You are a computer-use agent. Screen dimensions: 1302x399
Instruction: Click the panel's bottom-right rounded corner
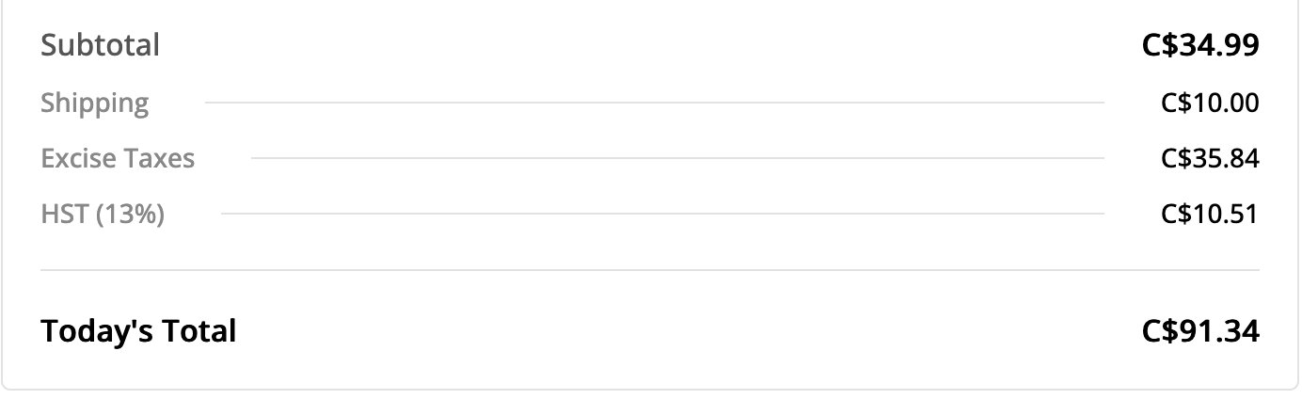pyautogui.click(x=1294, y=385)
